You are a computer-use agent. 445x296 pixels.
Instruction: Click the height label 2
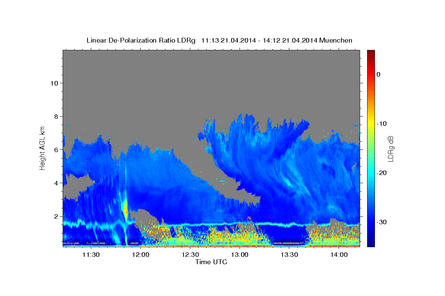coord(55,216)
